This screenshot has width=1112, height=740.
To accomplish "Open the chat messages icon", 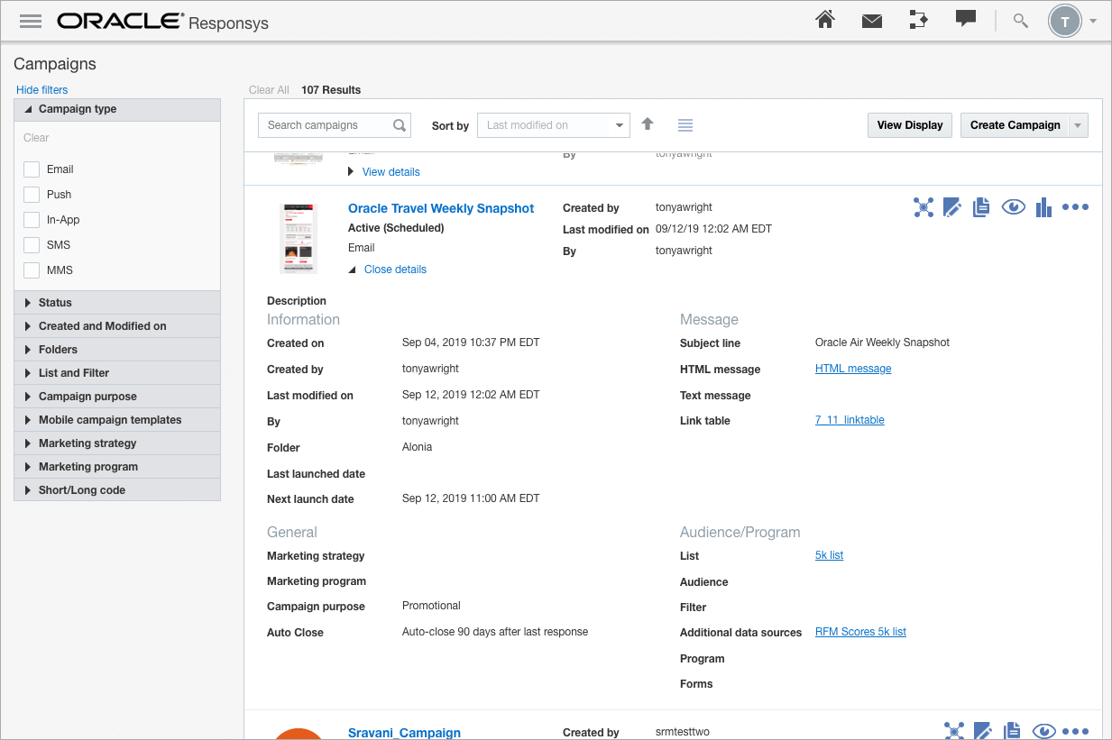I will pos(966,19).
